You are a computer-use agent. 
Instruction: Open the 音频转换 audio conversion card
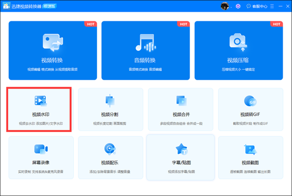(146, 50)
